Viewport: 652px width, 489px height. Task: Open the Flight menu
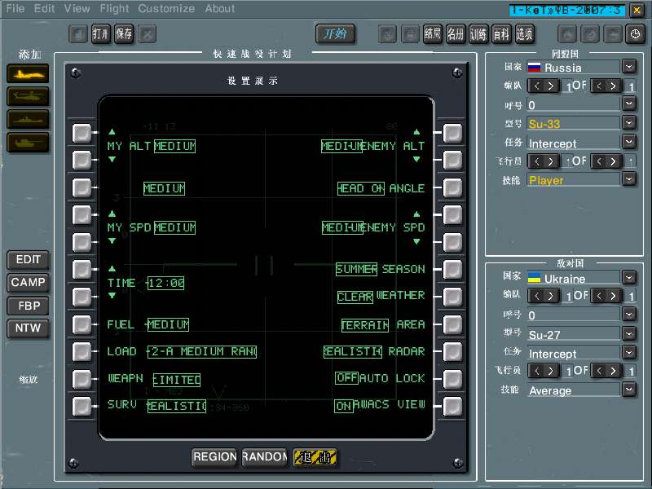click(x=114, y=9)
